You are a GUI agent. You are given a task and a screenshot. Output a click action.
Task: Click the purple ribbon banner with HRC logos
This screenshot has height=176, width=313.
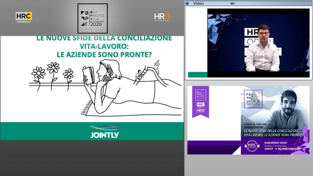click(x=201, y=102)
